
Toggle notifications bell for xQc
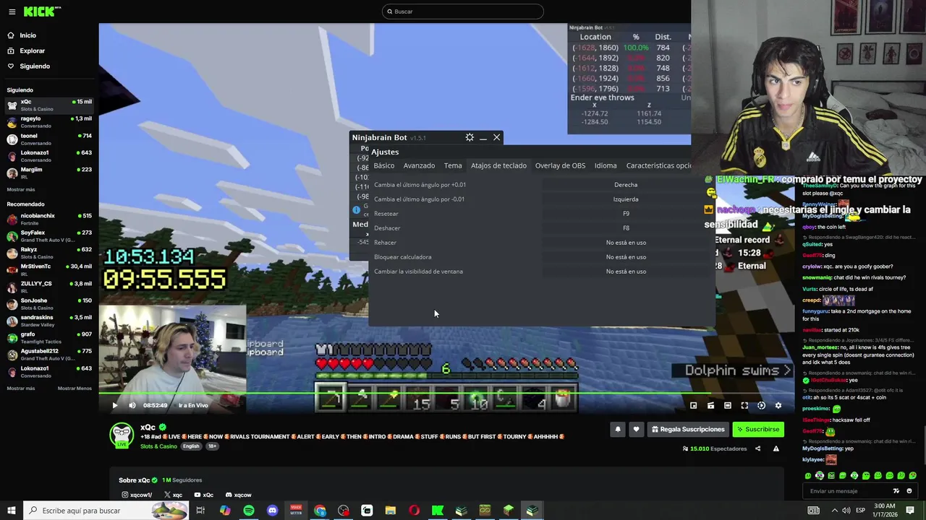click(x=618, y=429)
